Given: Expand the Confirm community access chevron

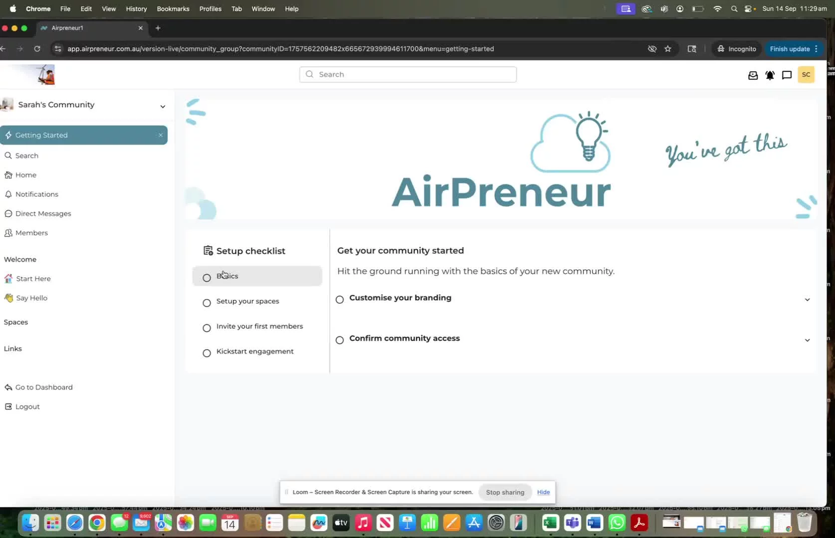Looking at the screenshot, I should click(x=807, y=340).
